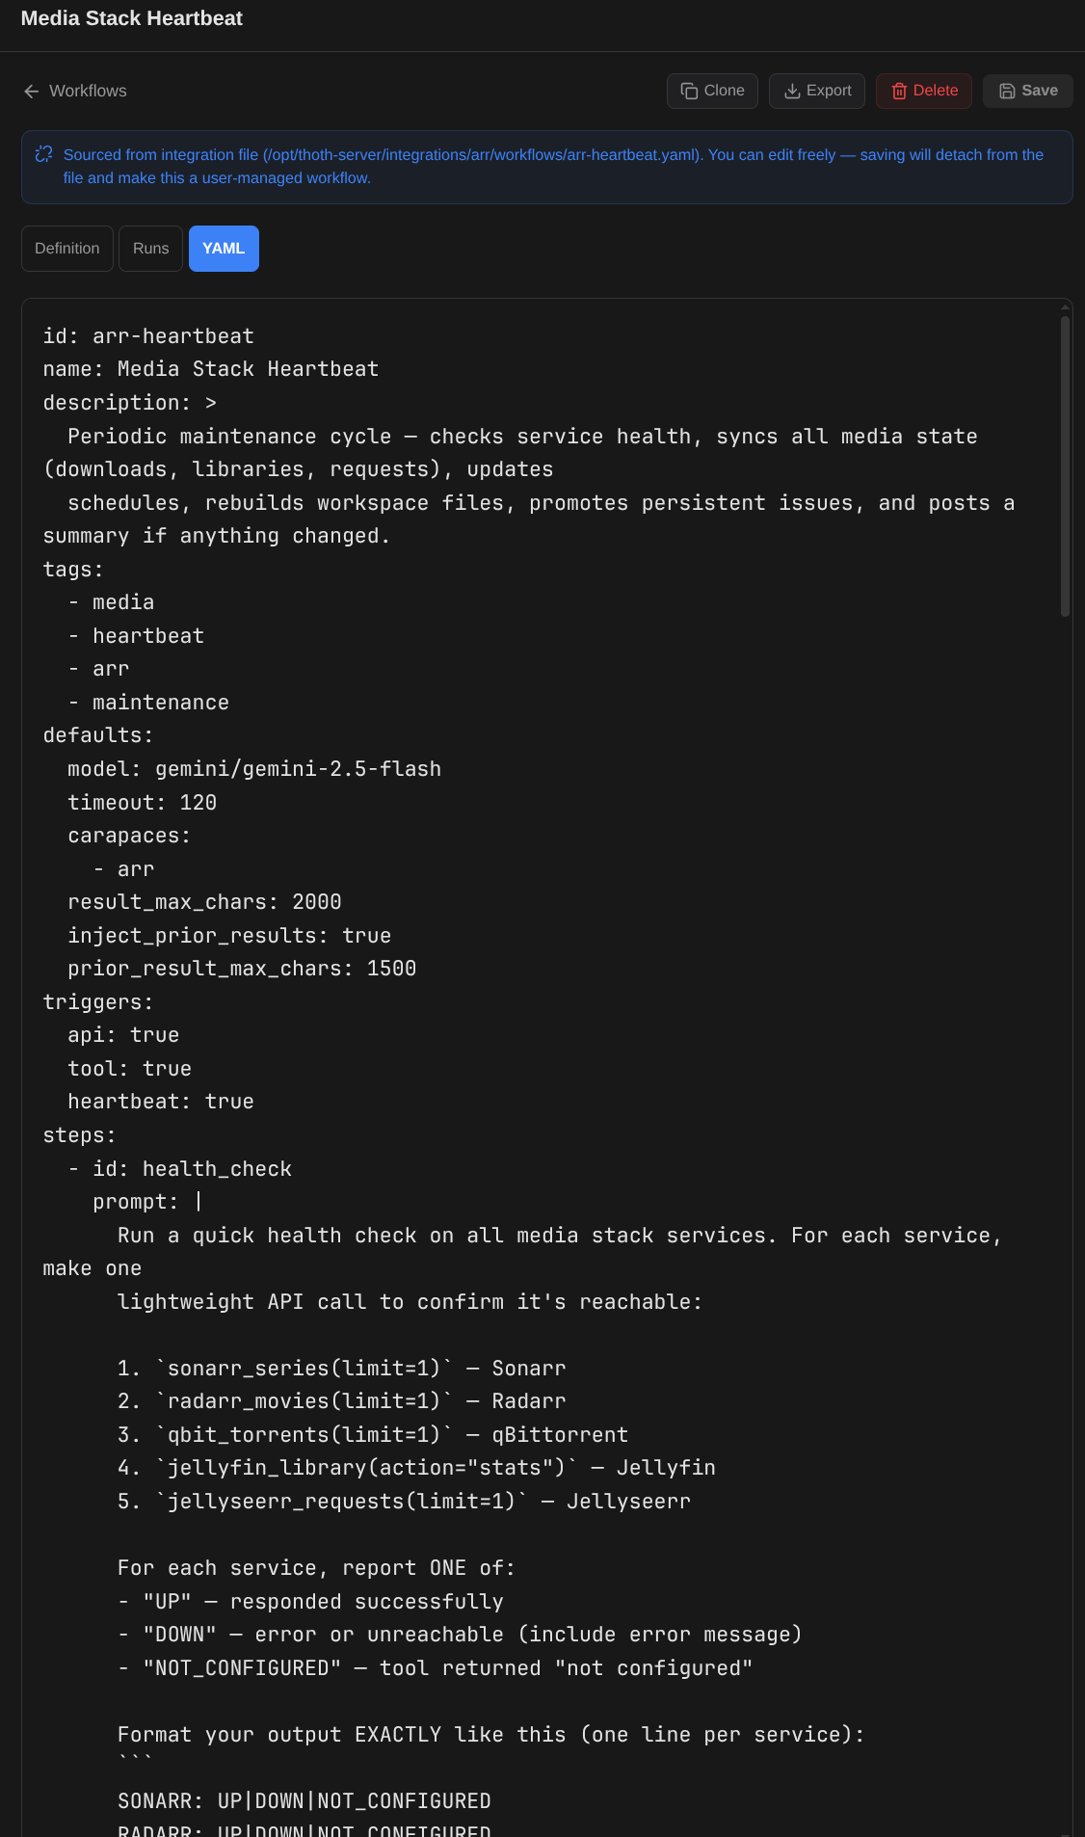Click the floppy disk icon on the Save button
The width and height of the screenshot is (1085, 1837).
pyautogui.click(x=1006, y=90)
